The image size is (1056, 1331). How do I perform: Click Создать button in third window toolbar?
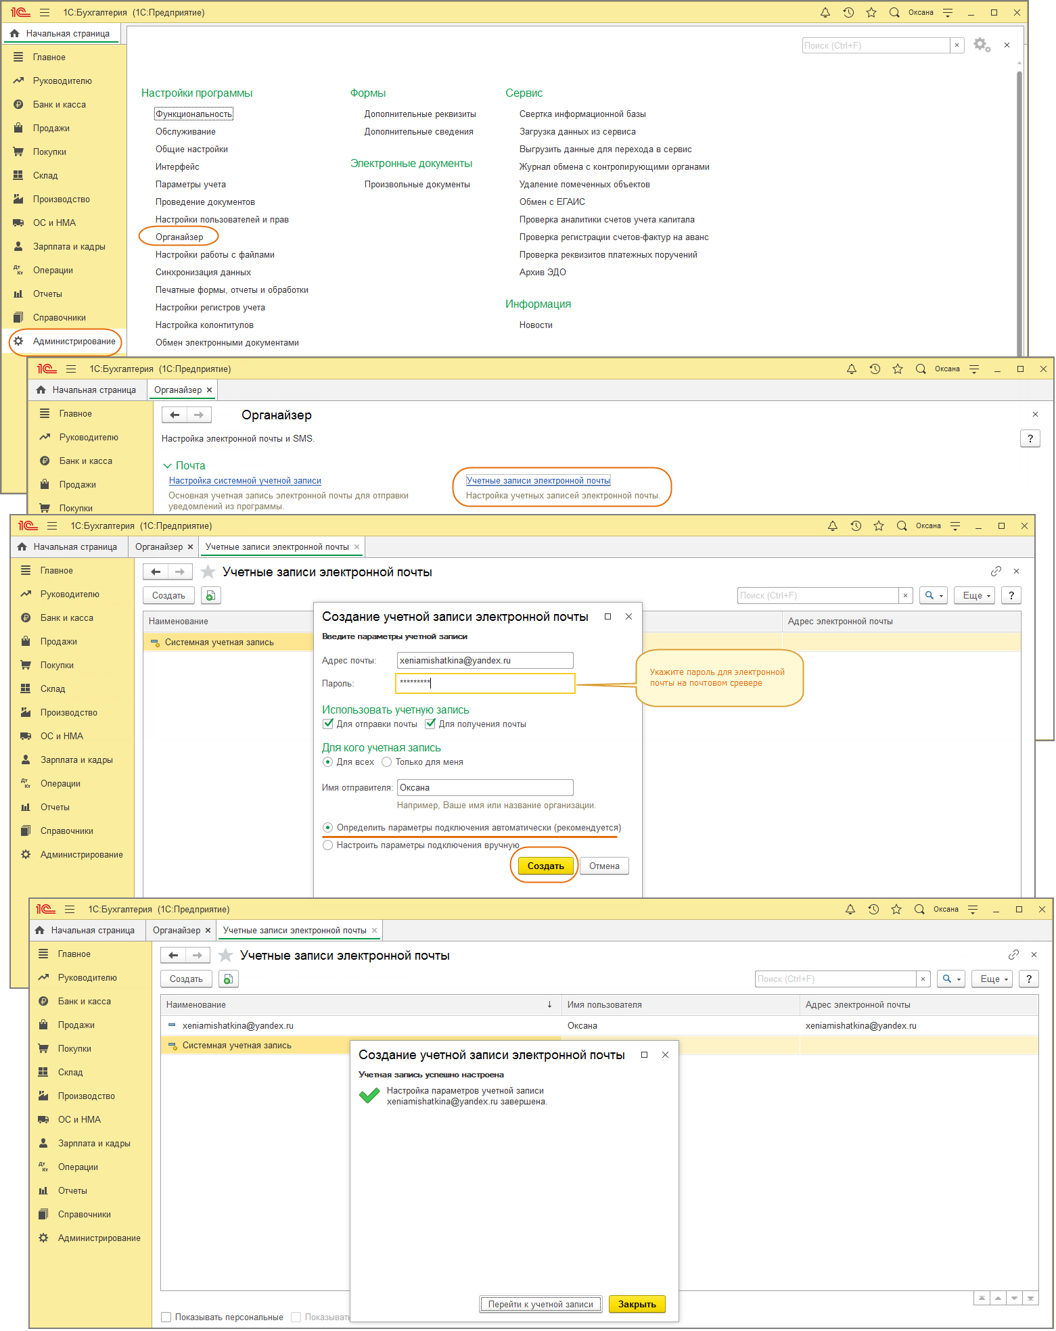pyautogui.click(x=168, y=595)
